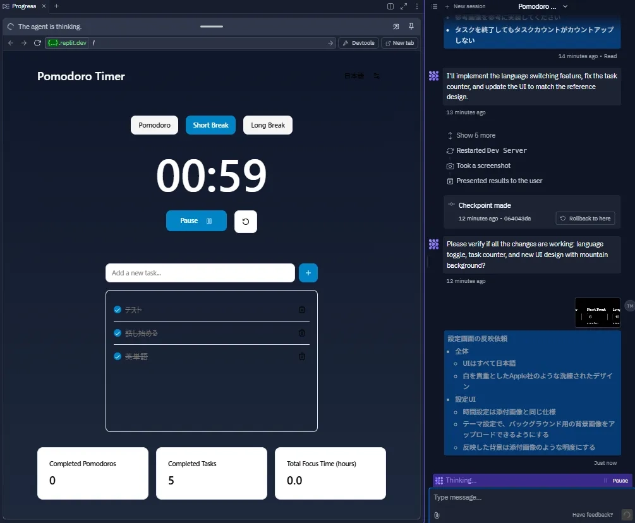Image resolution: width=635 pixels, height=523 pixels.
Task: Click Took a screenshot entry
Action: click(x=479, y=165)
